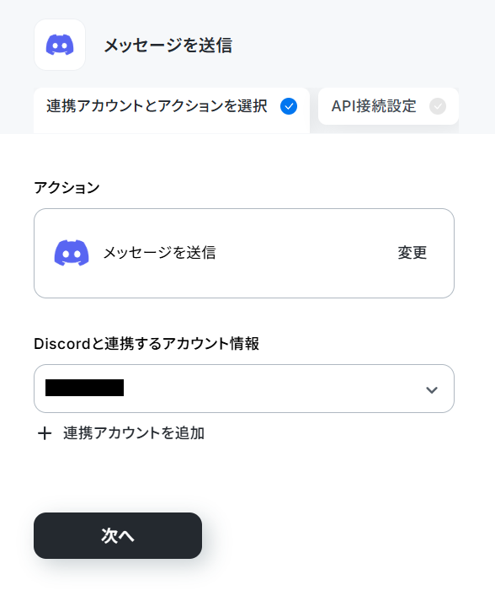Click the Discordと連携するアカウント情報 label
This screenshot has width=495, height=601.
[146, 343]
